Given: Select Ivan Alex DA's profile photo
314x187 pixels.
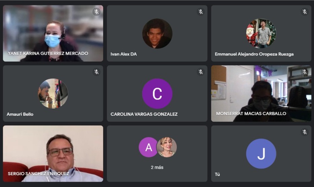Looking at the screenshot, I should [157, 34].
